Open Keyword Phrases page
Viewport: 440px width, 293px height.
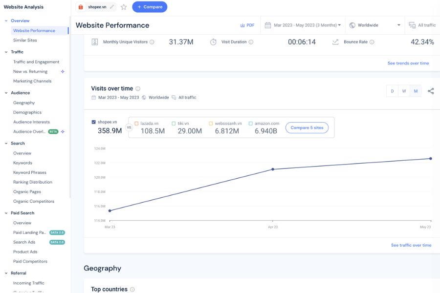pos(30,173)
